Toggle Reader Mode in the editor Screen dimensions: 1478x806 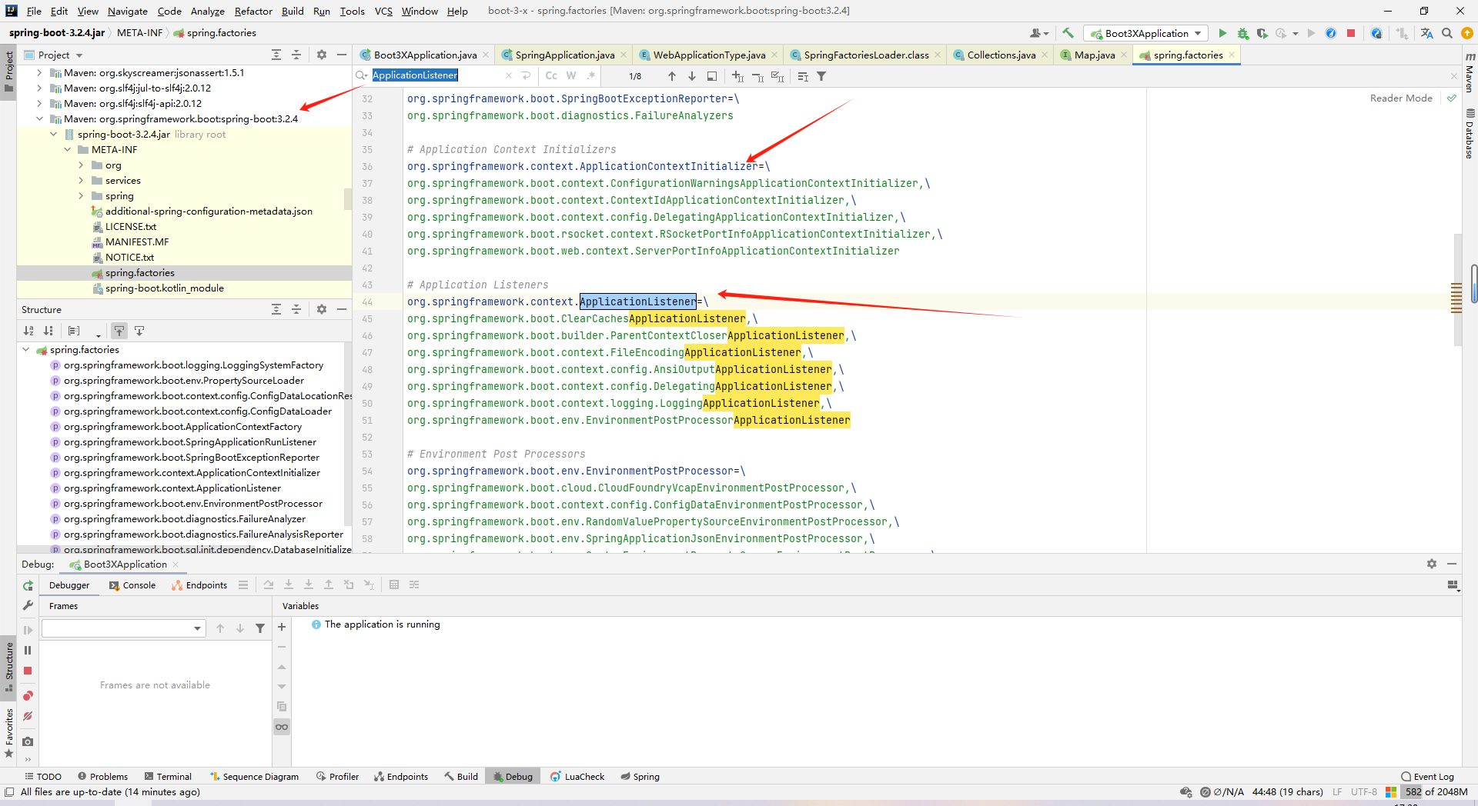pos(1401,98)
